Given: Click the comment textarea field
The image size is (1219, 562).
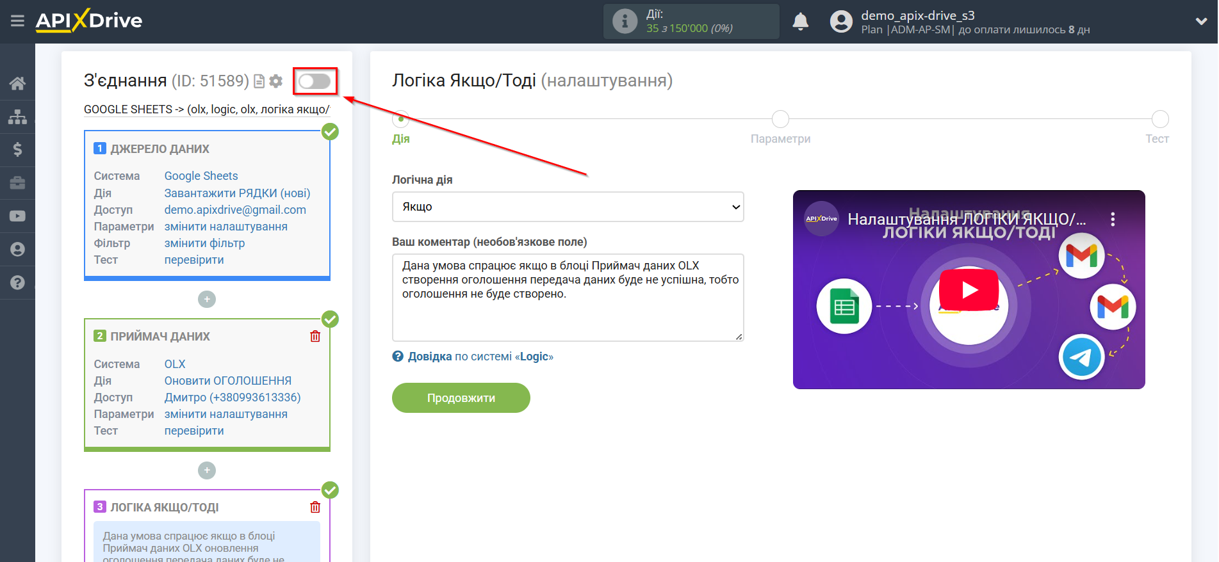Looking at the screenshot, I should coord(568,298).
